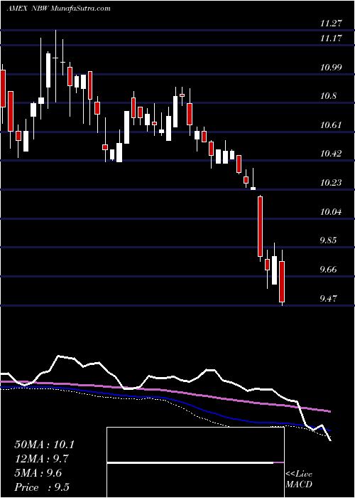The width and height of the screenshot is (355, 498).
Task: Select the 10.23 price level label
Action: 332,183
